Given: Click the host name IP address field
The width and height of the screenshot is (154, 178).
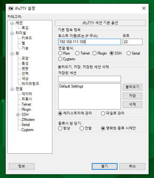Looking at the screenshot, I should click(x=90, y=42).
